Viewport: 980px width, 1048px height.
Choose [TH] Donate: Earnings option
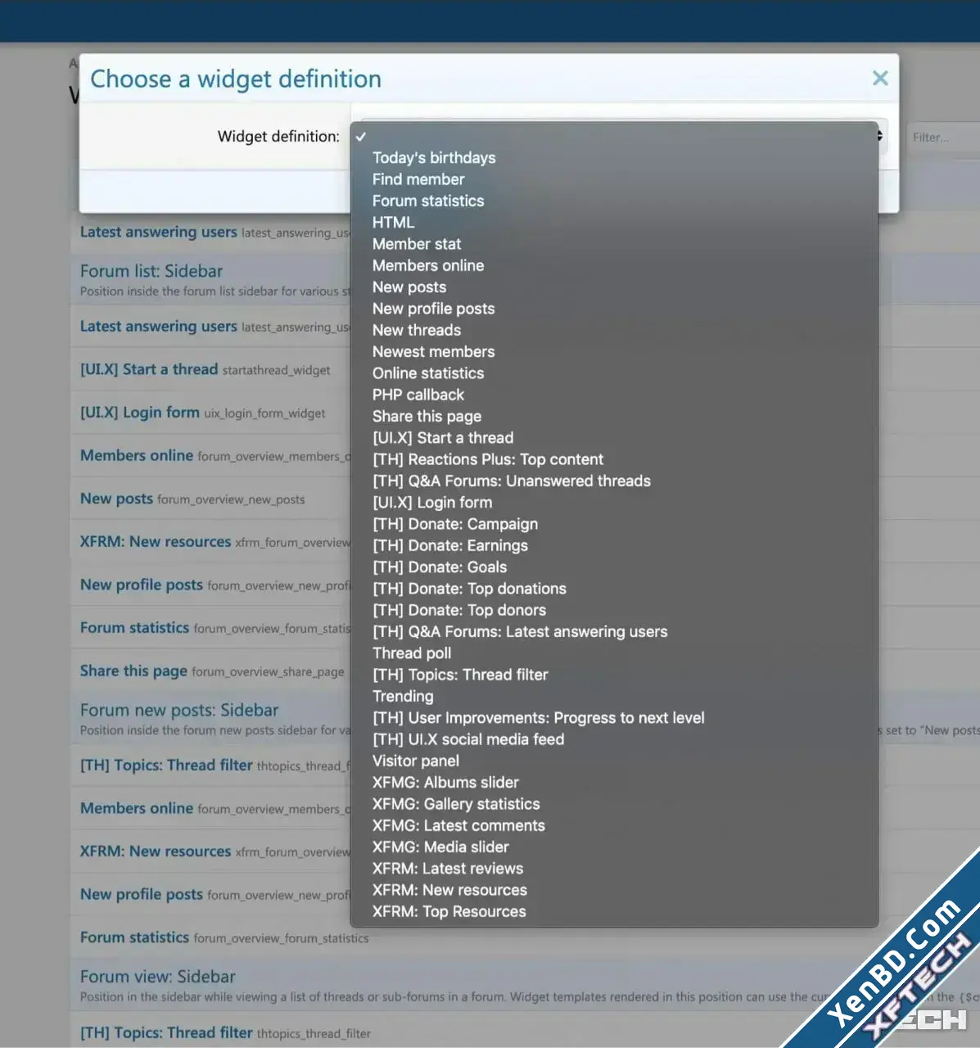[614, 546]
